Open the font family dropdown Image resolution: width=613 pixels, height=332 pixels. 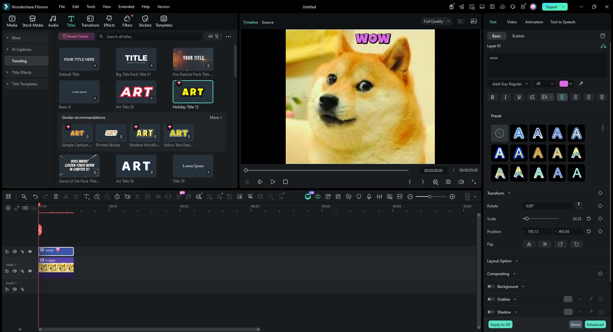pos(509,84)
